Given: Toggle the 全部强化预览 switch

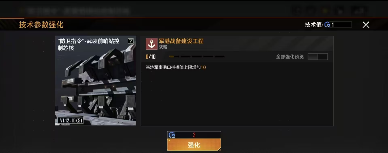Looking at the screenshot, I should click(318, 57).
